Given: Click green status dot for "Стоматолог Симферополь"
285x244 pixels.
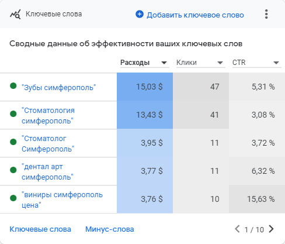Looking at the screenshot, I should (13, 142).
